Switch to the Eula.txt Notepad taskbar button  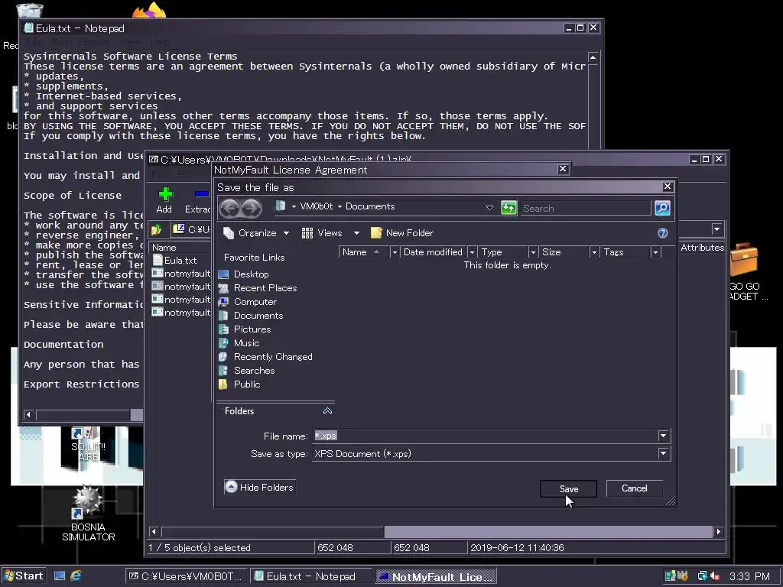pyautogui.click(x=310, y=576)
